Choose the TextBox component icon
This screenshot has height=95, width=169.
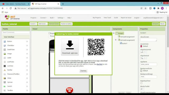click(x=5, y=91)
